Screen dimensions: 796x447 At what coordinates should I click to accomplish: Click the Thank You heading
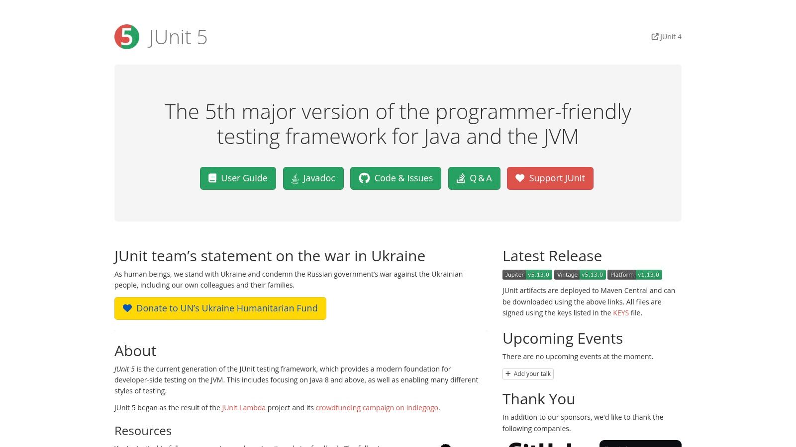pyautogui.click(x=539, y=399)
